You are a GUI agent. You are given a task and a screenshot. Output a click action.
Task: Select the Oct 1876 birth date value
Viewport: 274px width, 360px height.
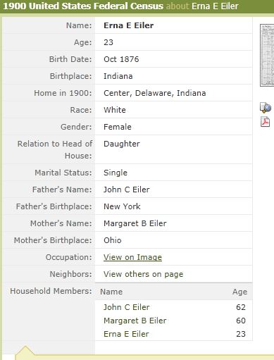coord(121,59)
